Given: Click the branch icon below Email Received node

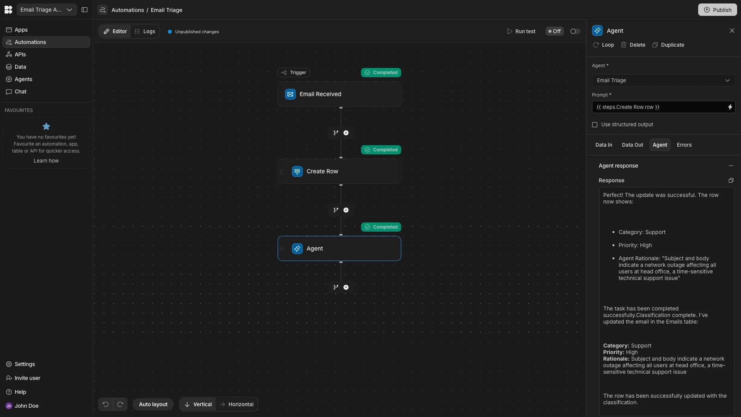Looking at the screenshot, I should tap(336, 133).
